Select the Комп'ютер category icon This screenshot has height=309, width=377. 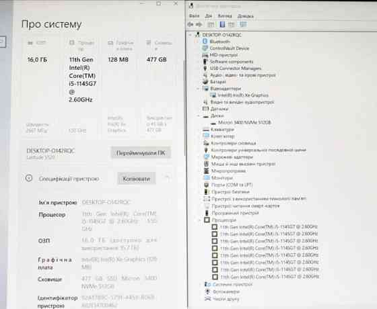point(206,136)
